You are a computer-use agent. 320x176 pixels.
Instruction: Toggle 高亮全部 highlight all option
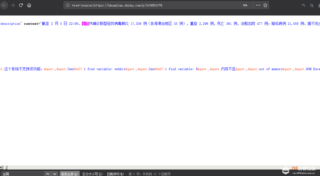tap(69, 174)
